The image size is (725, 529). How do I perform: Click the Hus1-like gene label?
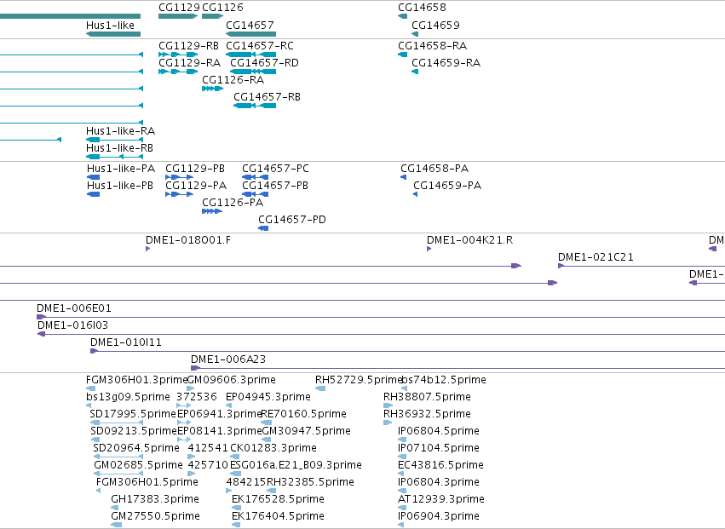[110, 25]
